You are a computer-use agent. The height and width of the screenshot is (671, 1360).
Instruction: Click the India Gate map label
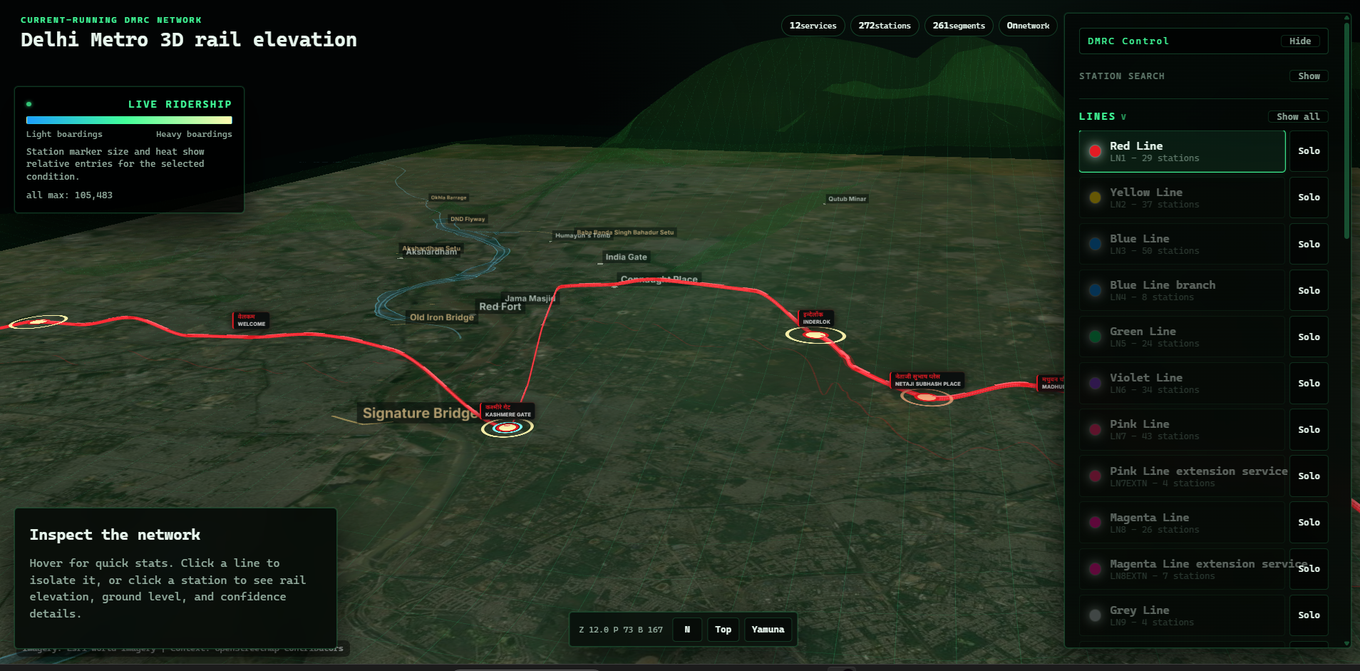tap(627, 257)
